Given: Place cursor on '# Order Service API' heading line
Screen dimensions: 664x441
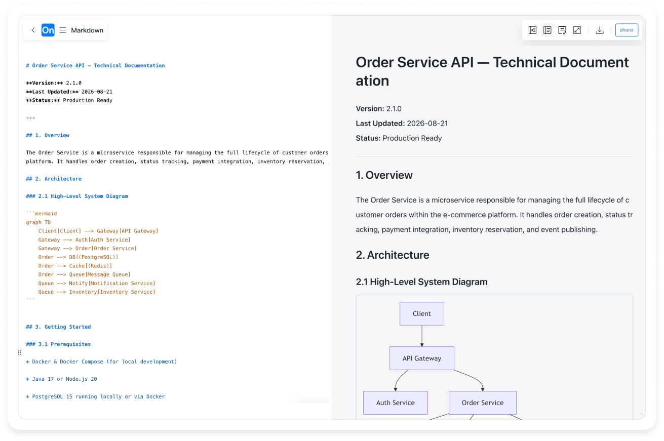Looking at the screenshot, I should [x=95, y=66].
